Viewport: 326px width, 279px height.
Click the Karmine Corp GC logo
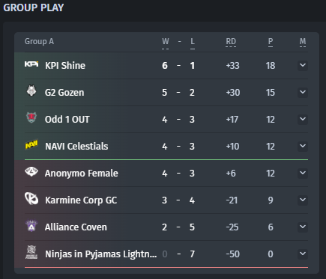pyautogui.click(x=31, y=198)
